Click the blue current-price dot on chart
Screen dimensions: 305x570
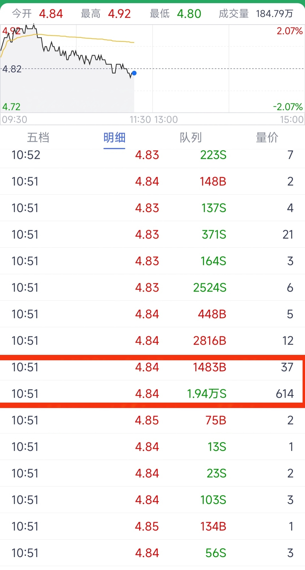(134, 73)
